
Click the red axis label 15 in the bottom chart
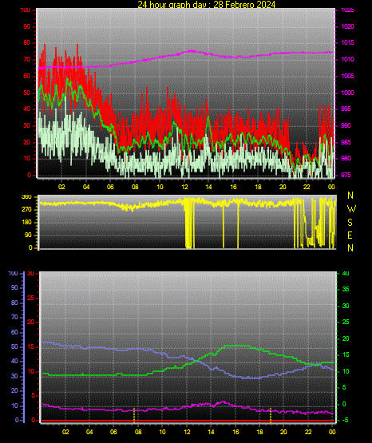point(31,347)
